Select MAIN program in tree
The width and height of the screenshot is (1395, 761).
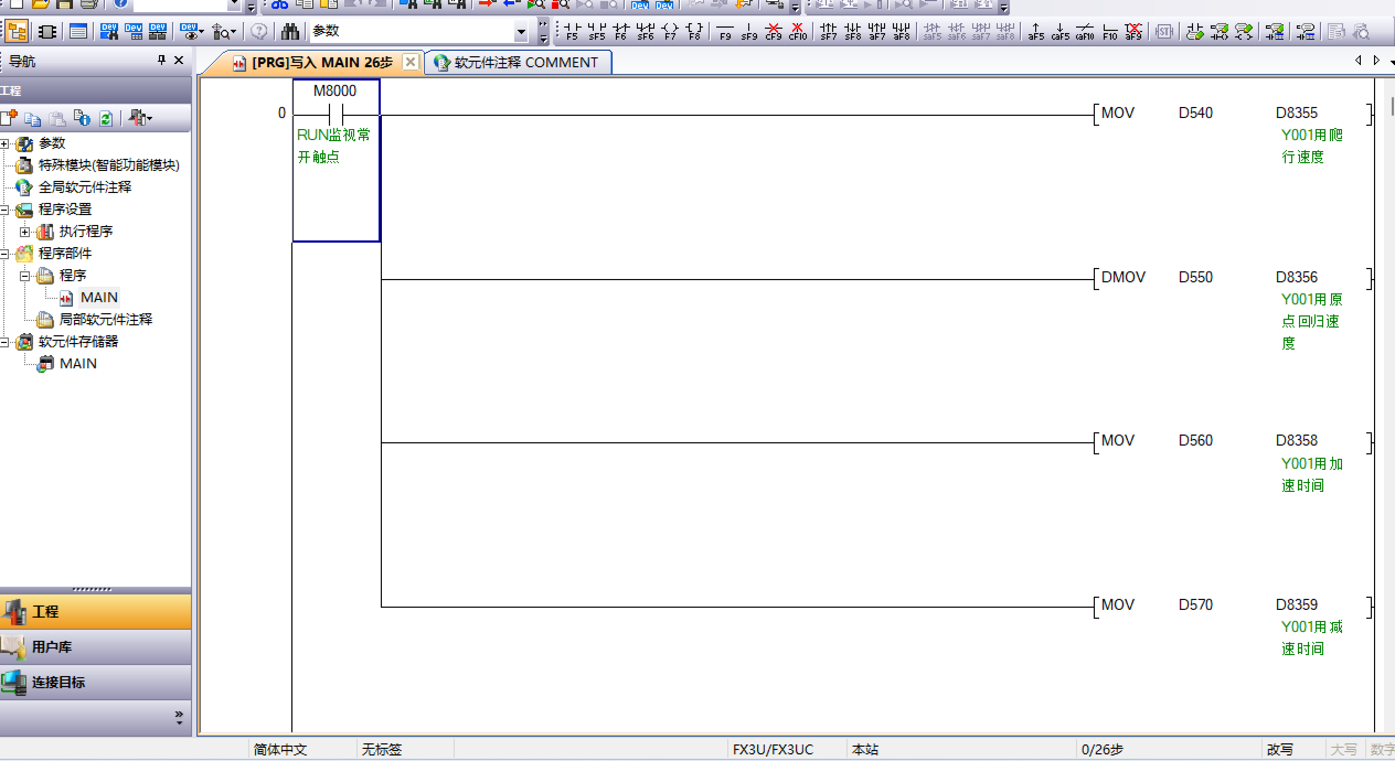point(99,298)
